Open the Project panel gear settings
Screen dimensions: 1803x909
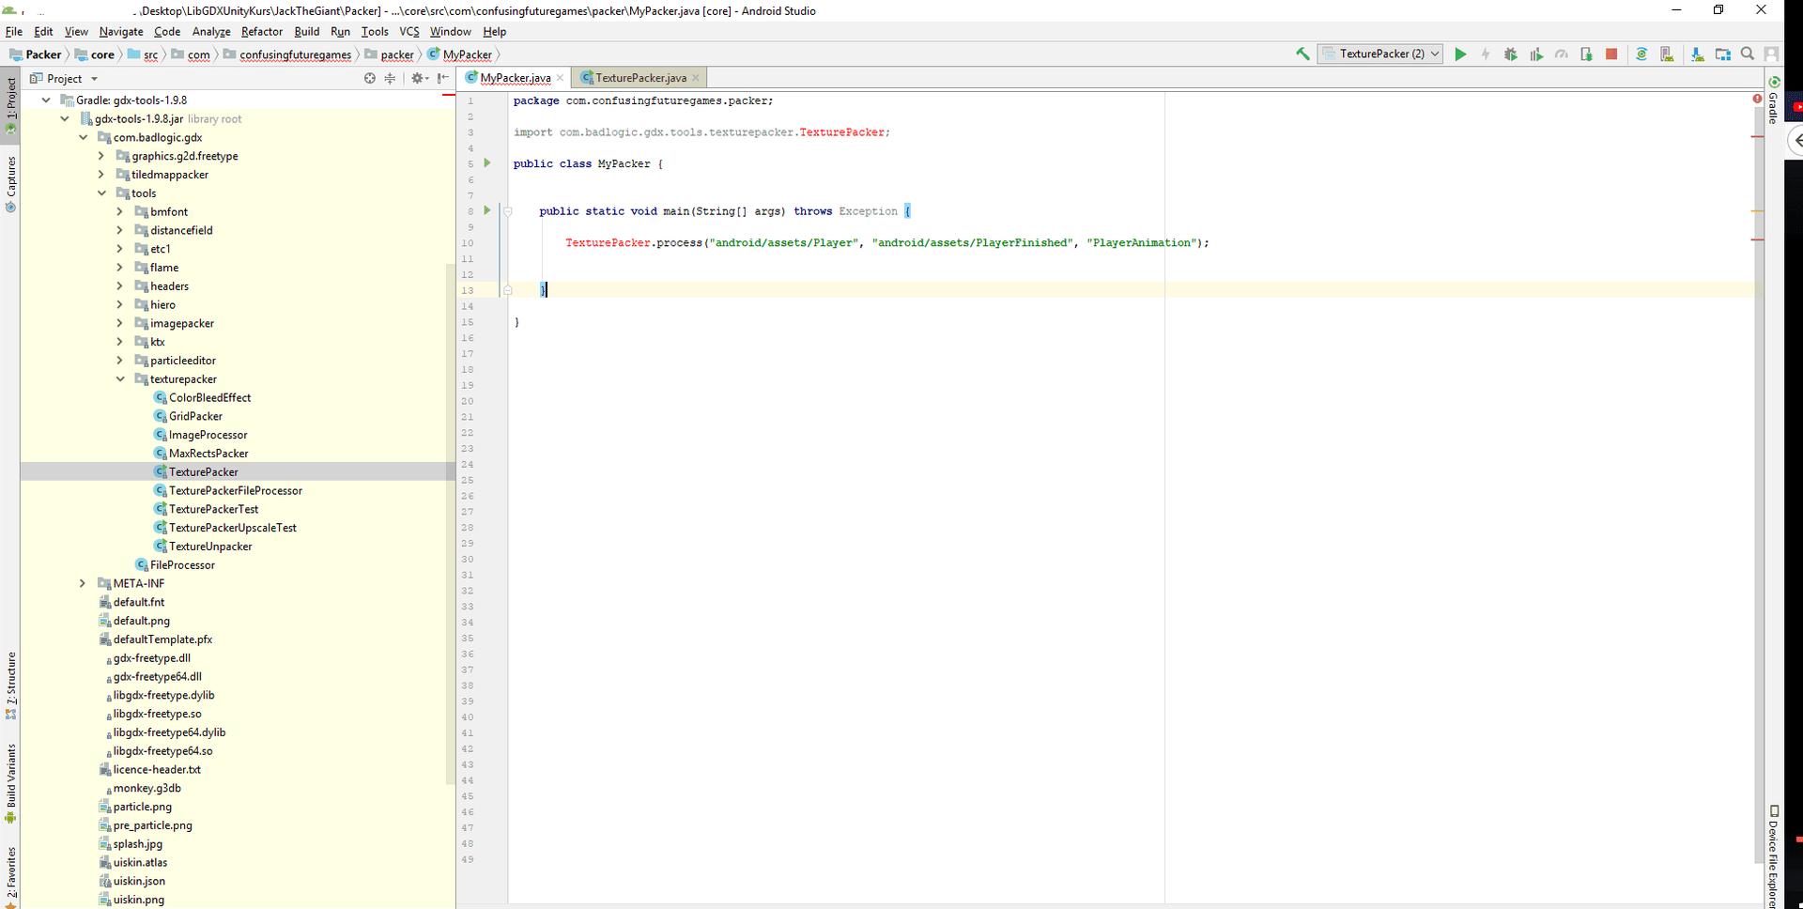[x=419, y=79]
